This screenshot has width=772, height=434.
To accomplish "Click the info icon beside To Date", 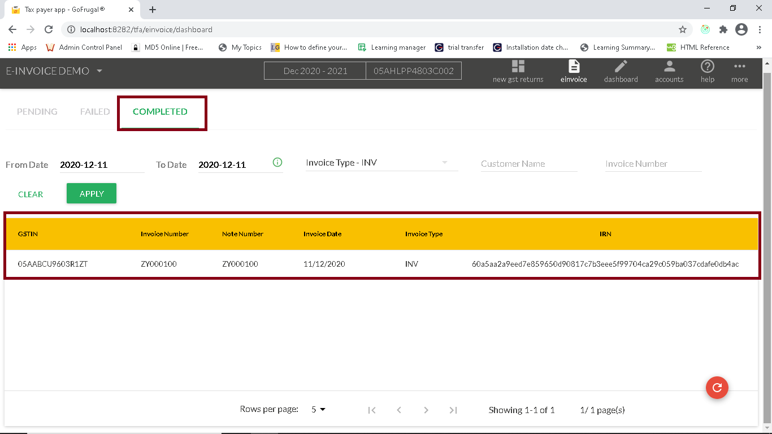I will (x=277, y=163).
